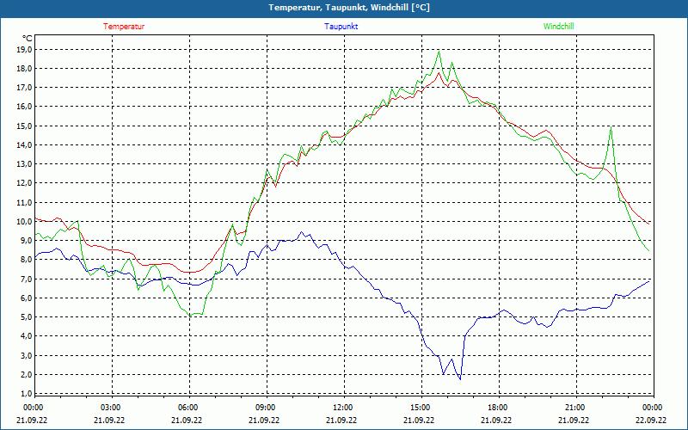
Task: Click the 11,0 y-axis value
Action: click(x=24, y=202)
